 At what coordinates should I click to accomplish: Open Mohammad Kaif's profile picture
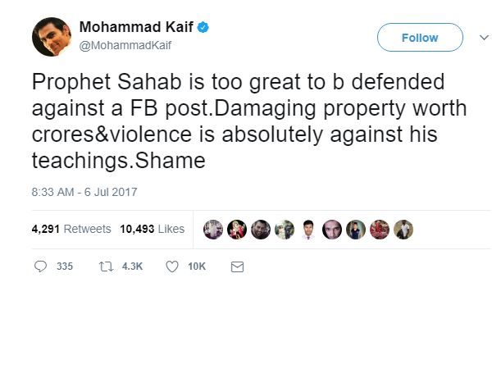[x=51, y=37]
